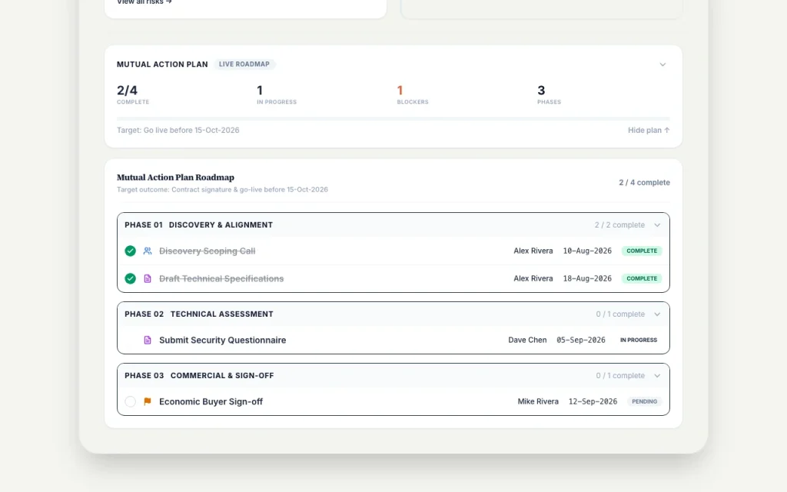The image size is (787, 492).
Task: Click the MUTUAL ACTION PLAN card title
Action: (162, 65)
